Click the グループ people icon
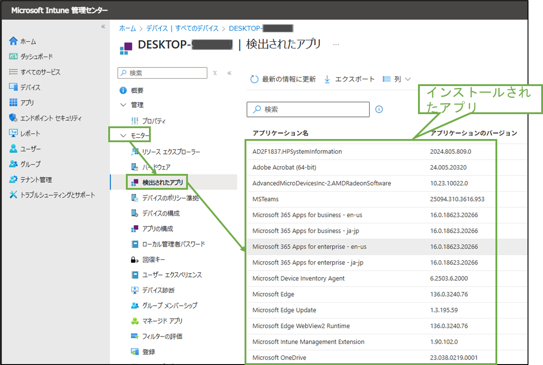543x365 pixels. point(13,164)
